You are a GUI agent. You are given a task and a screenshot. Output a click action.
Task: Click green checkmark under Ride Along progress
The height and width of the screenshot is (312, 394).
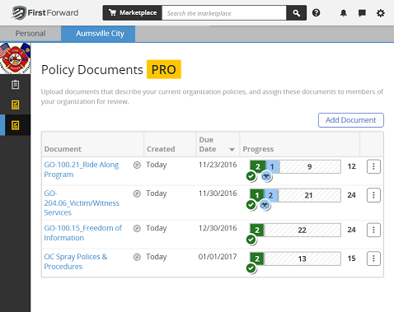point(251,176)
